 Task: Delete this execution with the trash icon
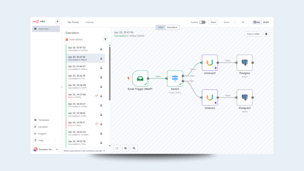266,34
